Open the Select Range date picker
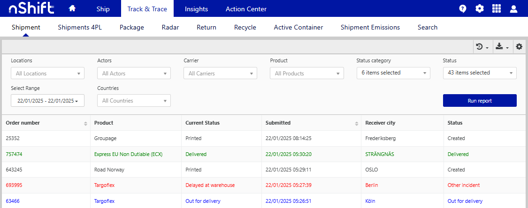Viewport: 528px width, 208px height. (x=47, y=101)
